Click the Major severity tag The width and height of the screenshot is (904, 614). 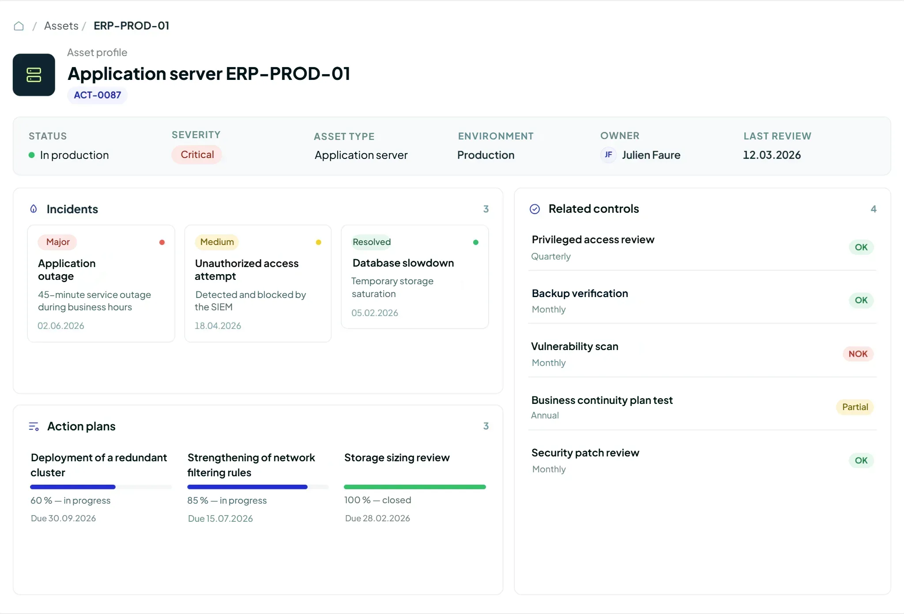coord(58,242)
